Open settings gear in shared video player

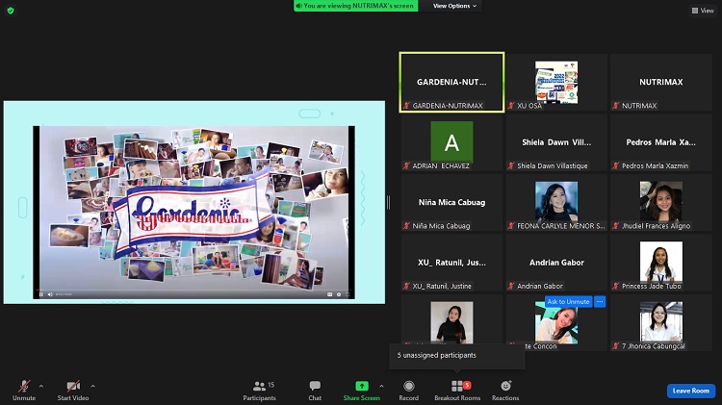pos(339,294)
